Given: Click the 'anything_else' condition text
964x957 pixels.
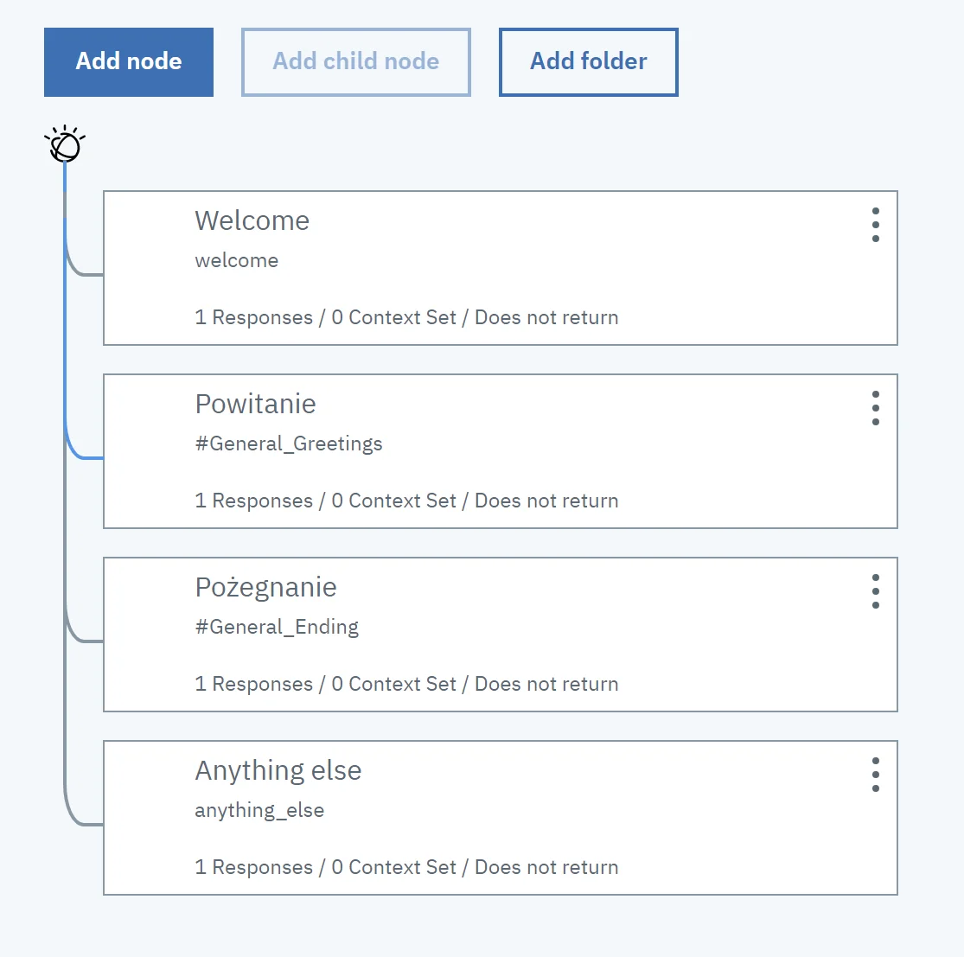Looking at the screenshot, I should (x=259, y=810).
